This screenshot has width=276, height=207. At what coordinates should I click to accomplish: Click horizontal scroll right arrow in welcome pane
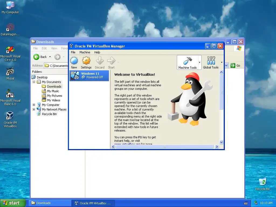pyautogui.click(x=217, y=147)
